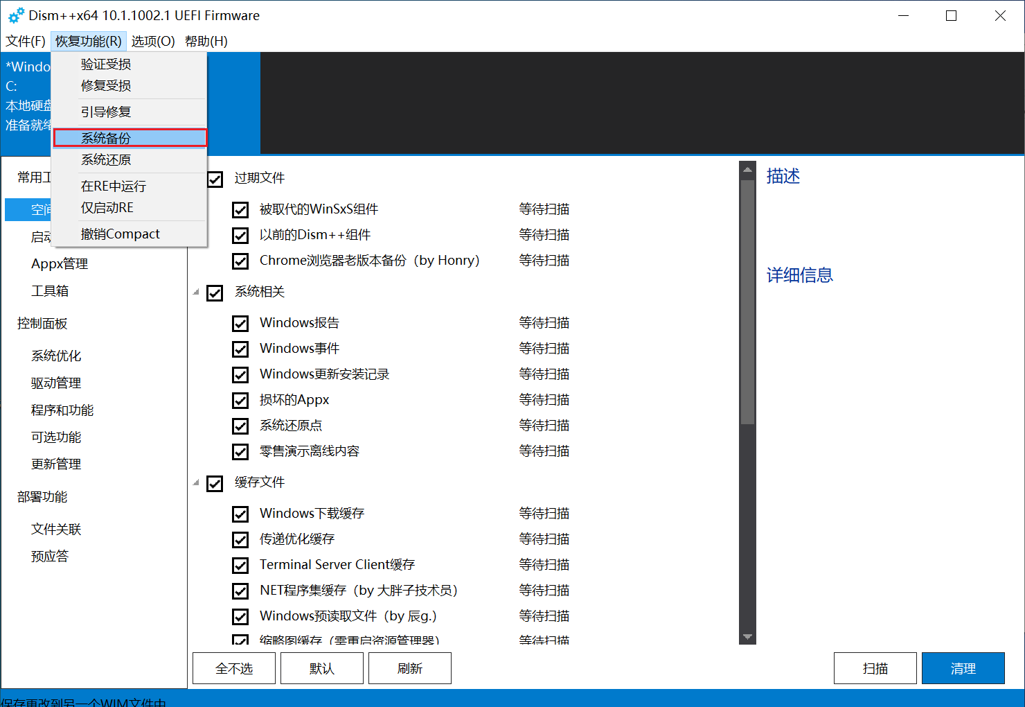This screenshot has height=707, width=1025.
Task: Open Appx管理 in sidebar
Action: [x=60, y=263]
